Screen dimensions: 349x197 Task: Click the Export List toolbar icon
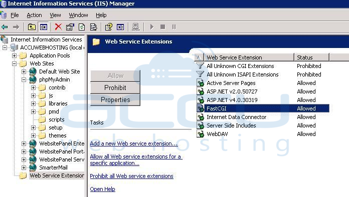point(93,27)
